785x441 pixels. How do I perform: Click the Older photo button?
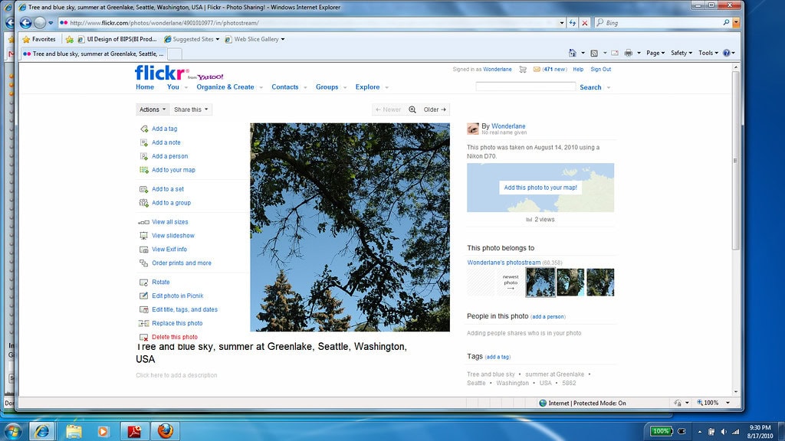coord(435,109)
